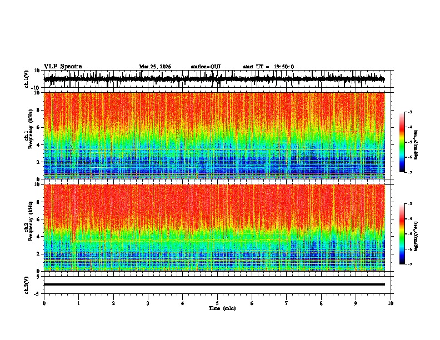Click the "VLF Spectra" title text
Screen dimensions: 440x340
click(x=63, y=67)
